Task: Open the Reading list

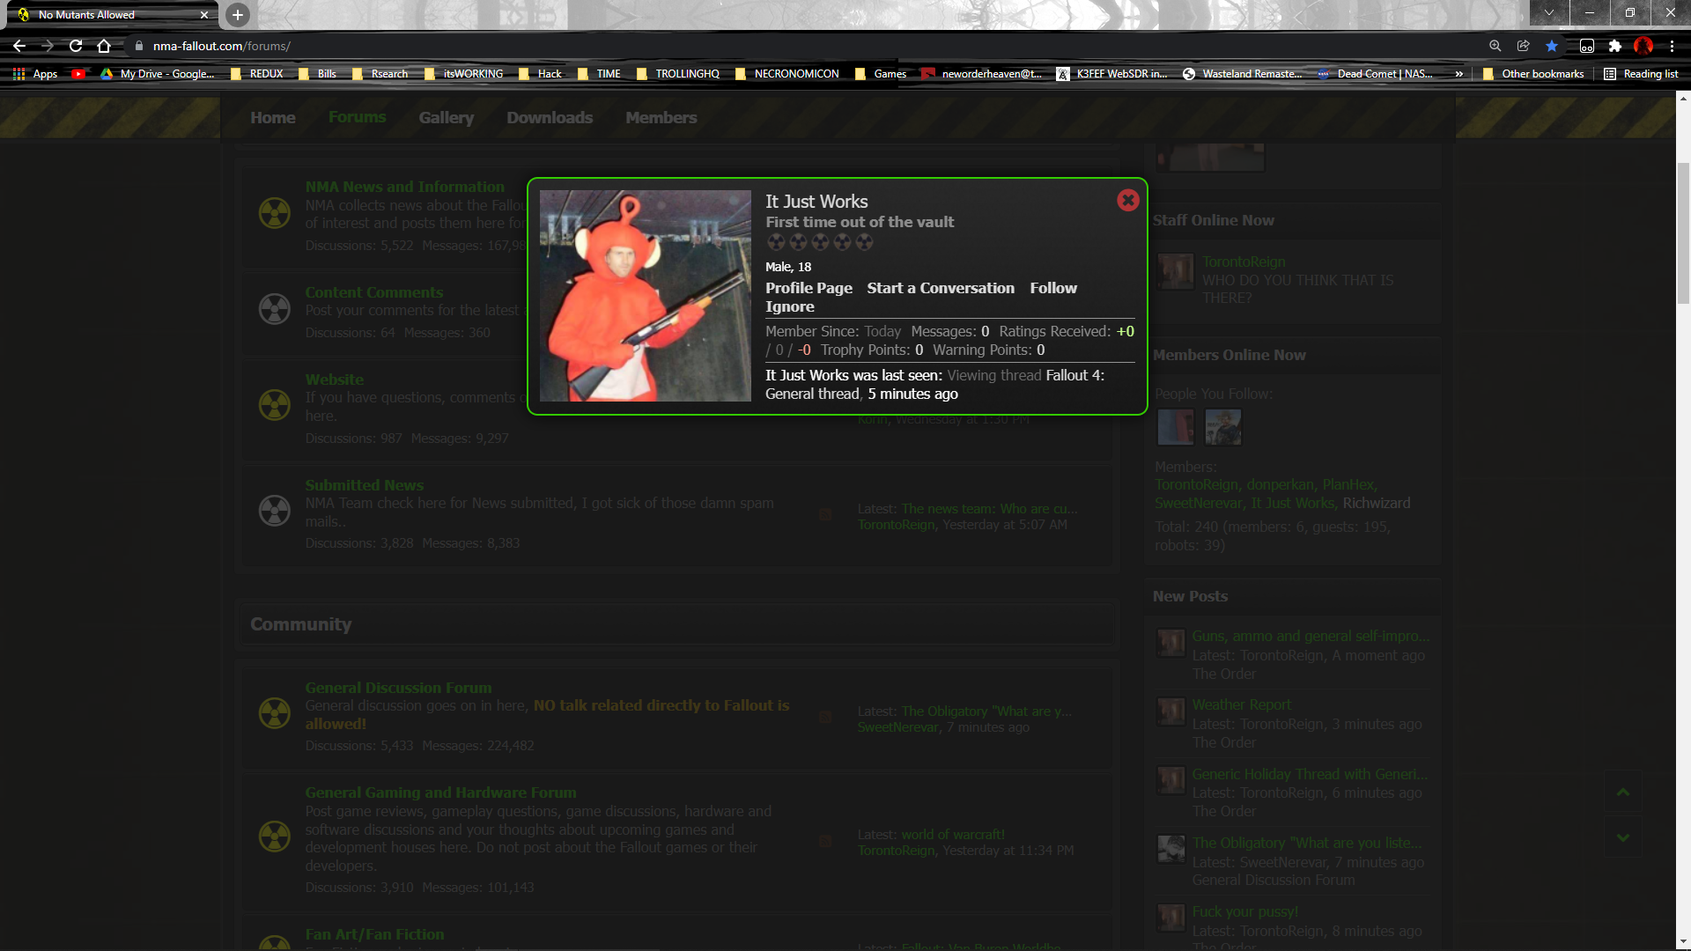Action: (x=1641, y=74)
